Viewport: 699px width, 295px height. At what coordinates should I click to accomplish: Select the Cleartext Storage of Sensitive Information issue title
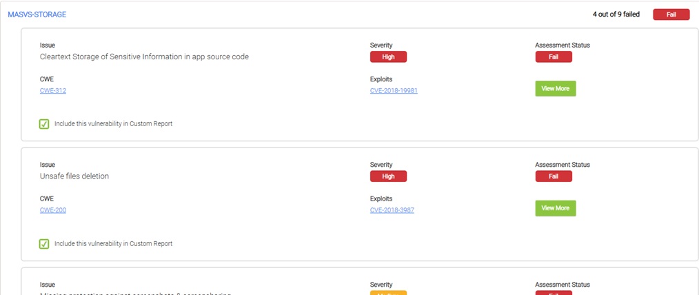pos(144,57)
